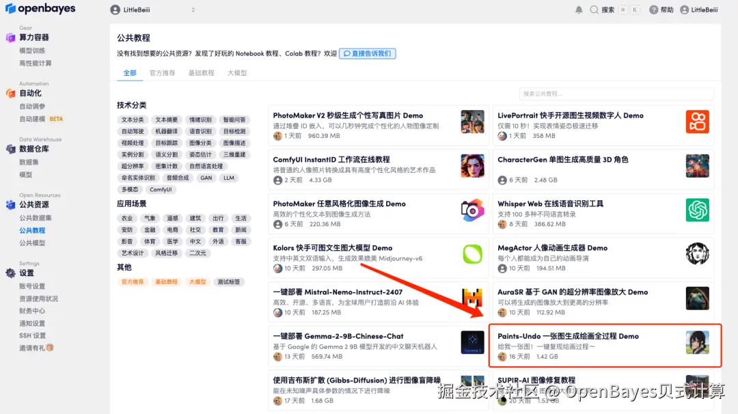Click the MegActor portrait thumbnail
Image resolution: width=738 pixels, height=414 pixels.
click(697, 255)
